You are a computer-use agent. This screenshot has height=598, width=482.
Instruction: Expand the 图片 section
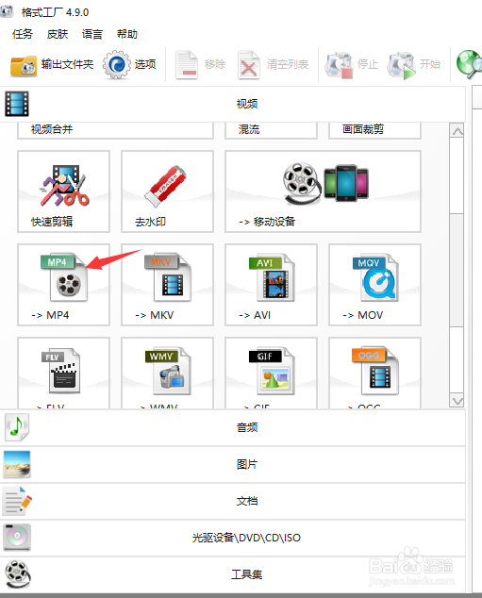point(233,464)
